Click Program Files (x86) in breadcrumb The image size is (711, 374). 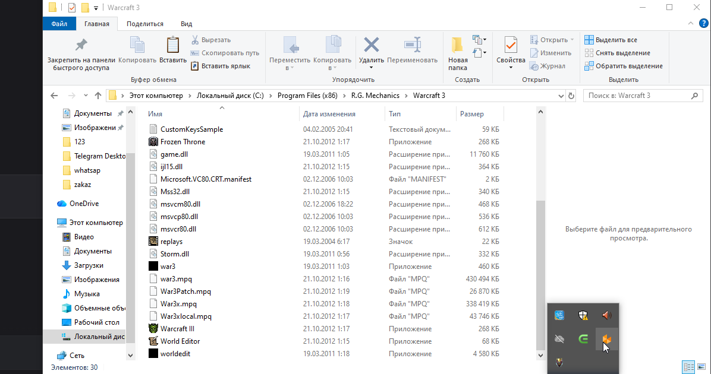307,96
